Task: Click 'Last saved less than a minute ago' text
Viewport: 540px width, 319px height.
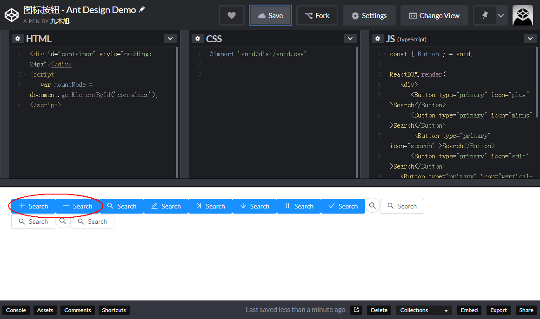Action: tap(295, 310)
